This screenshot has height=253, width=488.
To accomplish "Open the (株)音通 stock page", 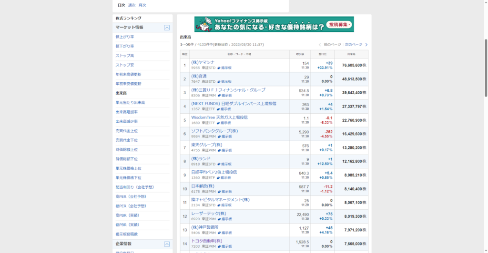I will click(199, 77).
